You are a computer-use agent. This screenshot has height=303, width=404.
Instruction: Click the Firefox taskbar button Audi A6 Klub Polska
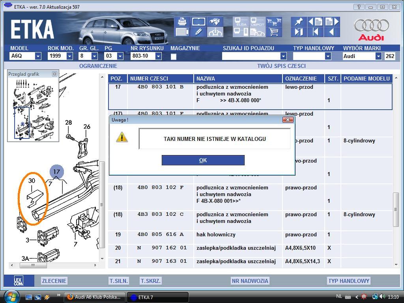(x=95, y=297)
